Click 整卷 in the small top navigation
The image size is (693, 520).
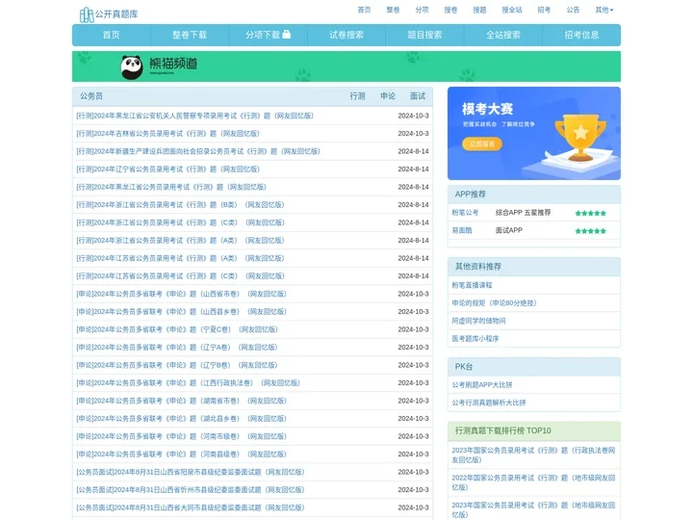point(393,10)
